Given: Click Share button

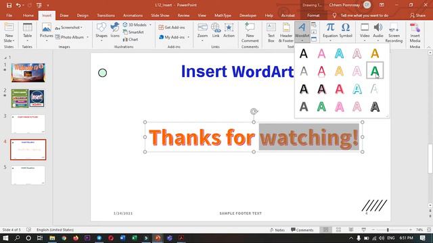Looking at the screenshot, I should click(417, 16).
